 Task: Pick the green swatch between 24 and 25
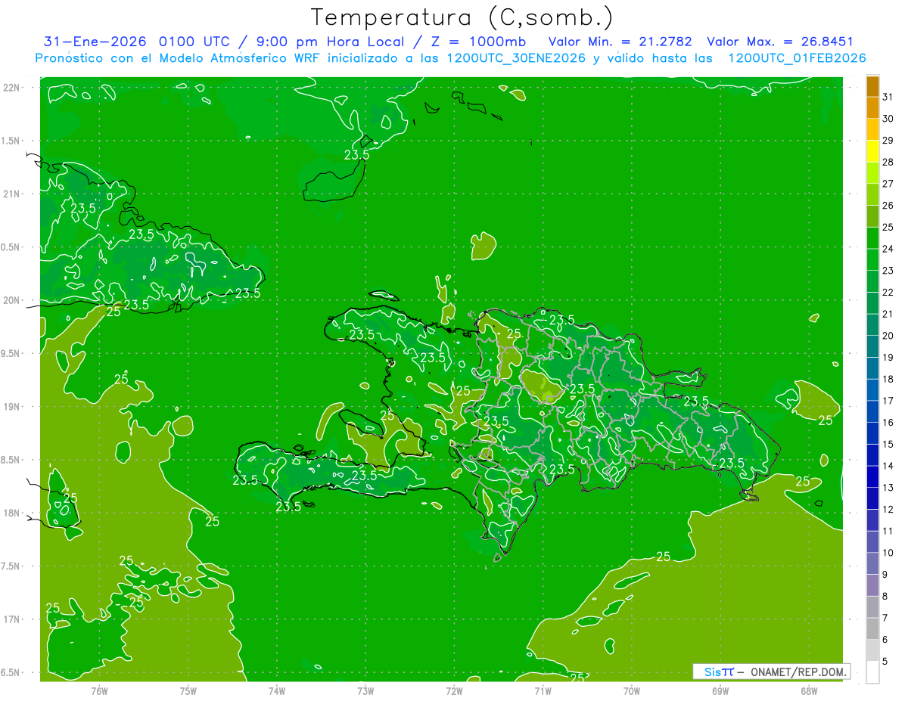coord(872,237)
